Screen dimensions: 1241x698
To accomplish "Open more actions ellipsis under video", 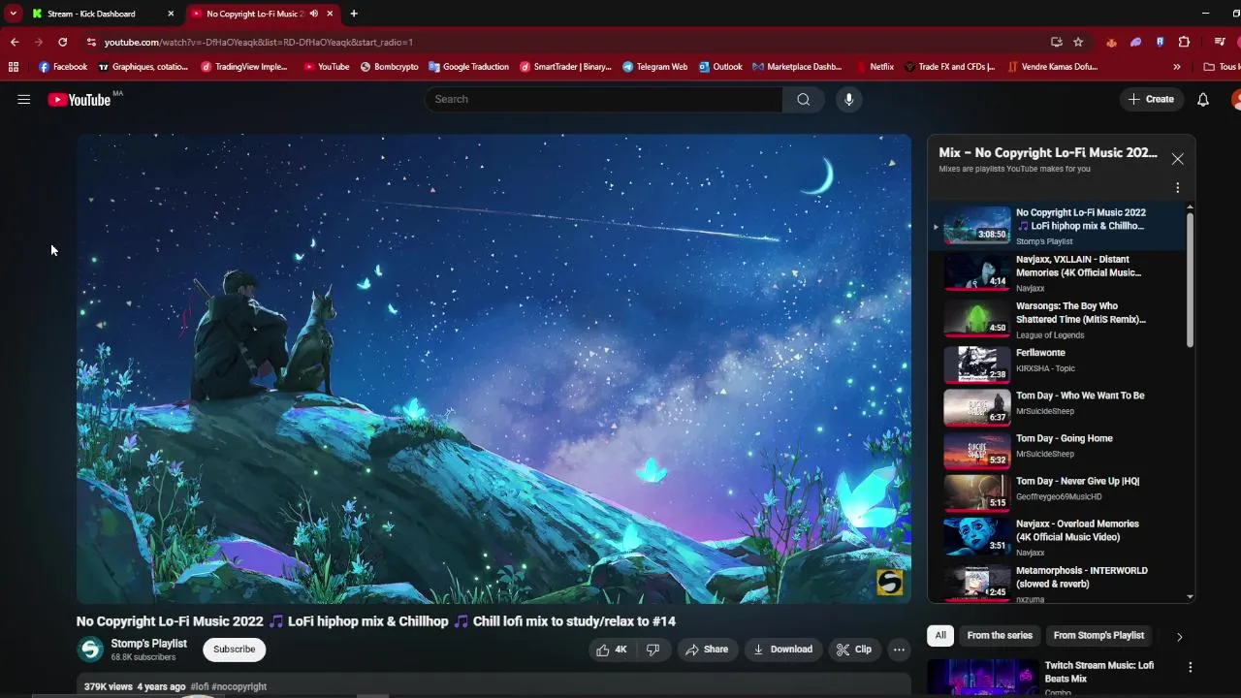I will tap(899, 650).
